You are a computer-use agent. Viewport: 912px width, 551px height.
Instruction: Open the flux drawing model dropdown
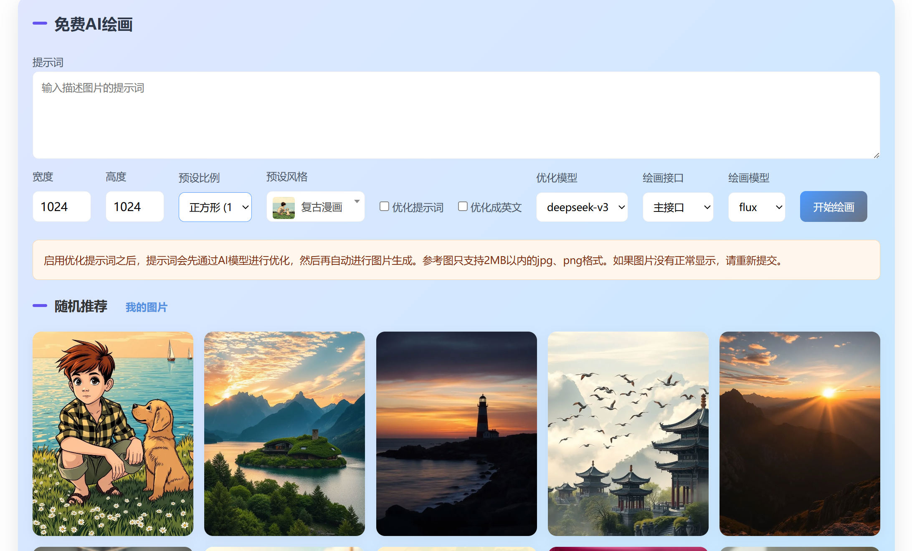point(757,207)
